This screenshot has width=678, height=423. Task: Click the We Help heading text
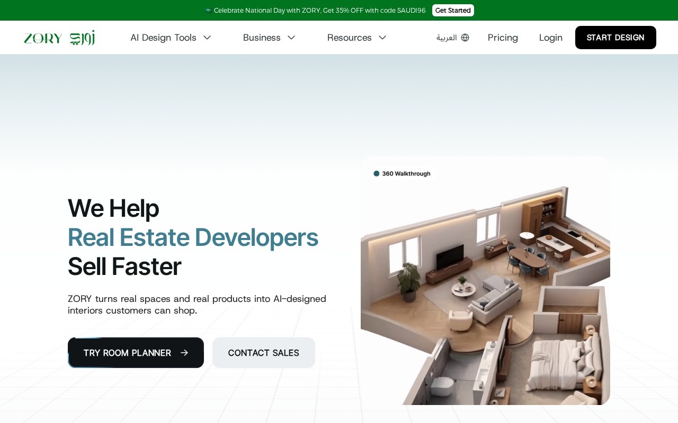pyautogui.click(x=113, y=208)
